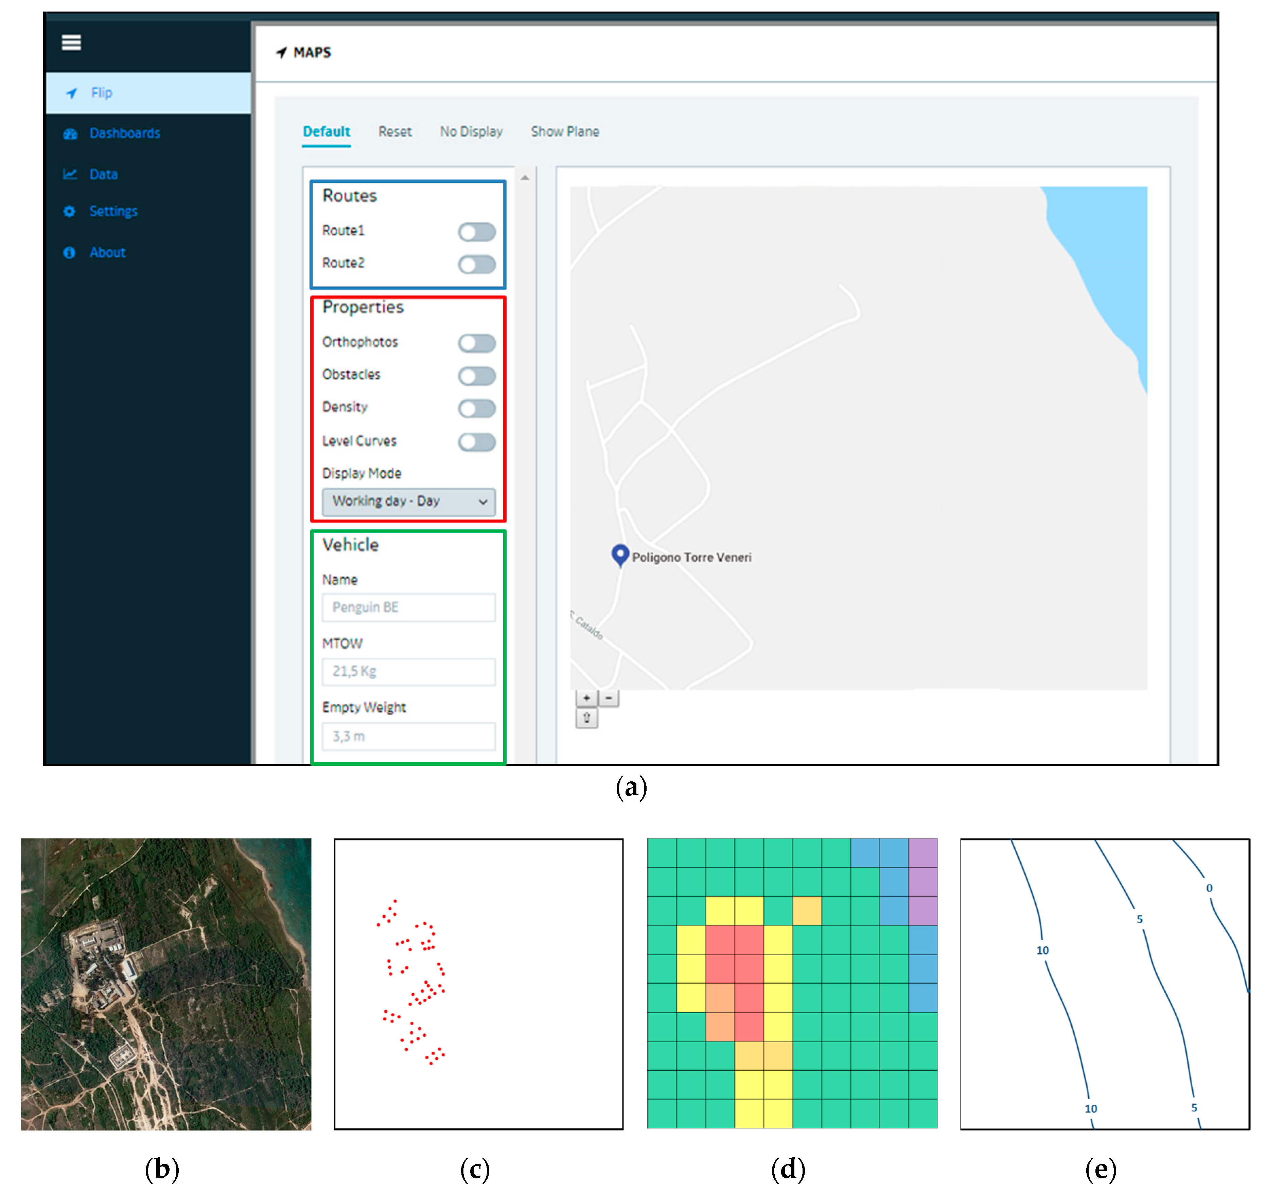Click the Poligono Torre Veneri map pin
The height and width of the screenshot is (1195, 1266).
pyautogui.click(x=620, y=555)
